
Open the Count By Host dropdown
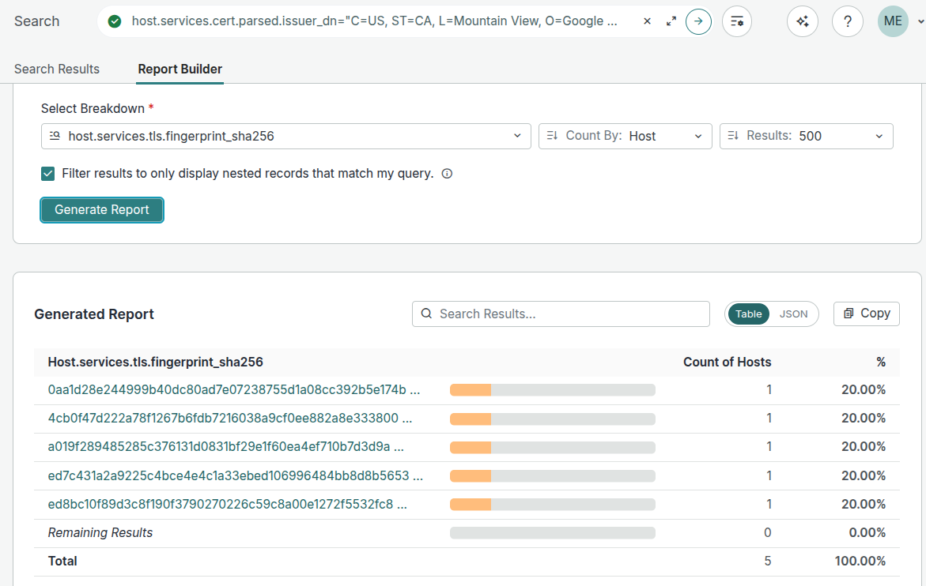coord(625,136)
